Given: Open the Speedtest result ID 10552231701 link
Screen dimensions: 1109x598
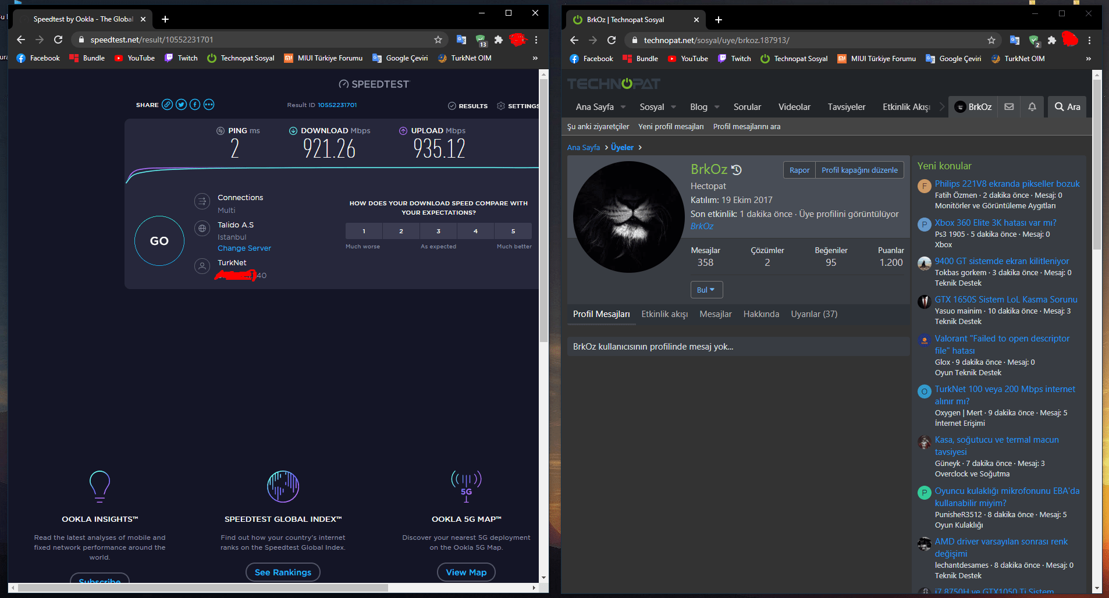Looking at the screenshot, I should [337, 105].
